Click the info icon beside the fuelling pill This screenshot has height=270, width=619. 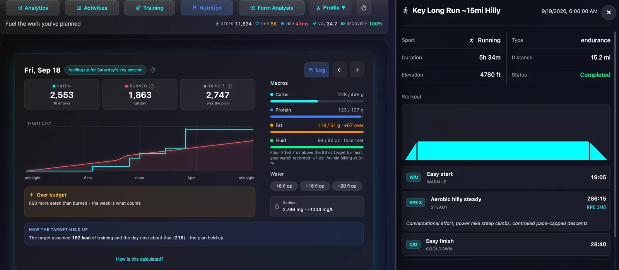tap(153, 70)
